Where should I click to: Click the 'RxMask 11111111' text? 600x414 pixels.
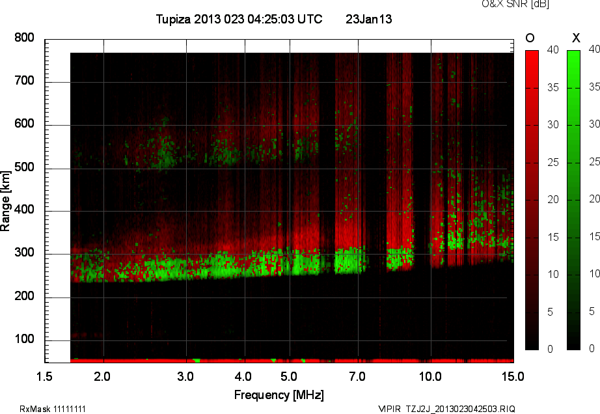[53, 409]
